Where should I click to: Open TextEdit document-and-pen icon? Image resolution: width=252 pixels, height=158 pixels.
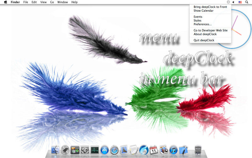(134, 150)
